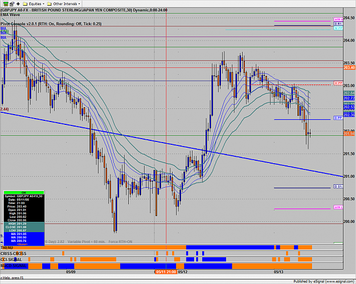Select the MACD-SIGNAL indicator row label

tap(14, 266)
